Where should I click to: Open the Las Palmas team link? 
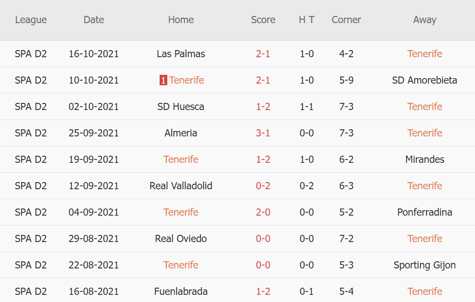click(x=181, y=54)
